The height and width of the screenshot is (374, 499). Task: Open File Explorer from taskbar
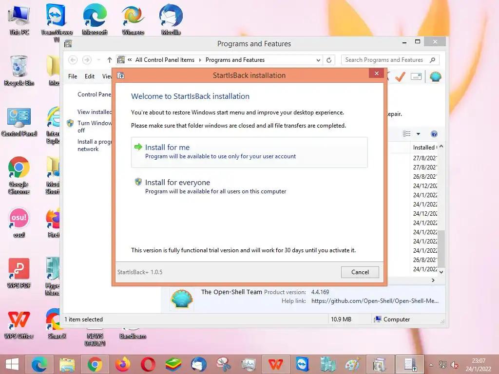coord(67,364)
